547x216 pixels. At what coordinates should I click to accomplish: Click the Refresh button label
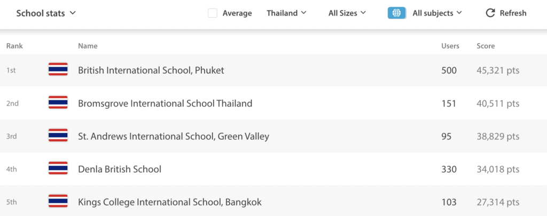(x=513, y=13)
